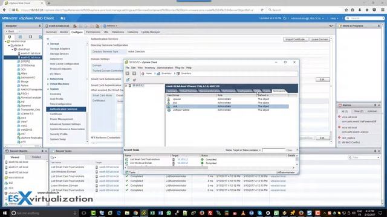Open the File menu in vSphere Client
Image resolution: width=387 pixels, height=217 pixels.
click(x=128, y=68)
